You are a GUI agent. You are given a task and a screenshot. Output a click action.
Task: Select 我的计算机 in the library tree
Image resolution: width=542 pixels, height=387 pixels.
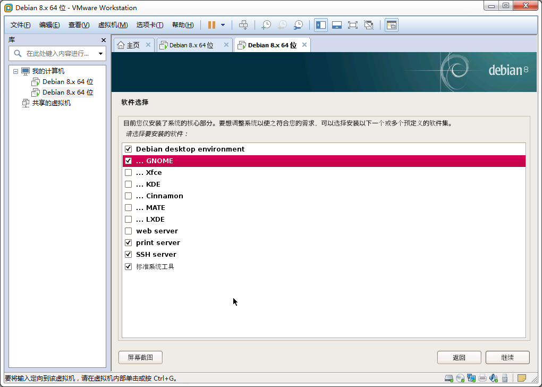pyautogui.click(x=48, y=71)
